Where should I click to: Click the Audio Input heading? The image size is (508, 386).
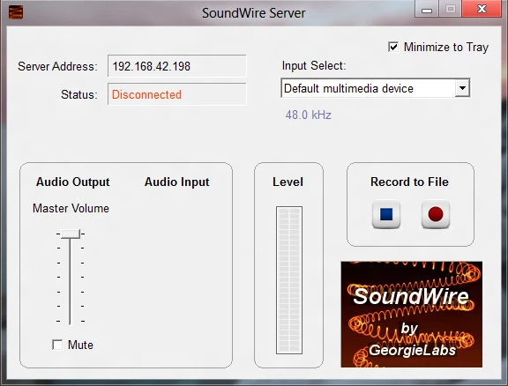(177, 182)
